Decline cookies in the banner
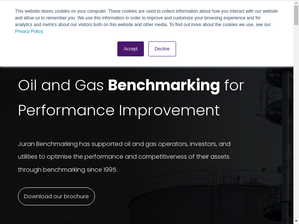This screenshot has width=299, height=224. [x=162, y=49]
